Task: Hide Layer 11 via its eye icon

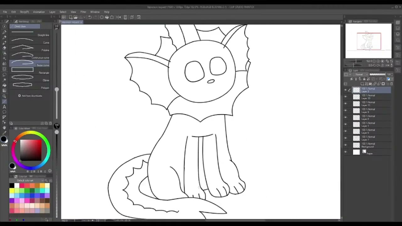Action: coord(345,104)
